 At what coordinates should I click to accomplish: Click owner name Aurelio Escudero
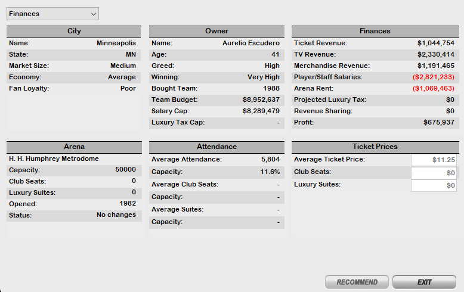250,44
